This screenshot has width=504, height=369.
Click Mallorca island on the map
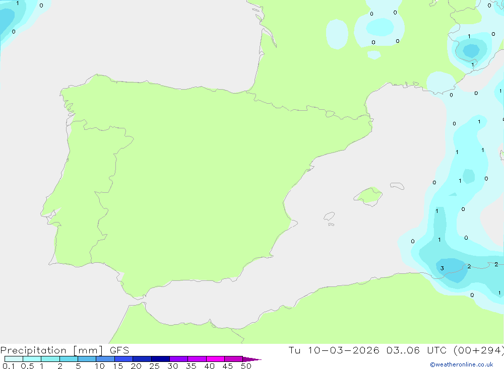point(368,196)
